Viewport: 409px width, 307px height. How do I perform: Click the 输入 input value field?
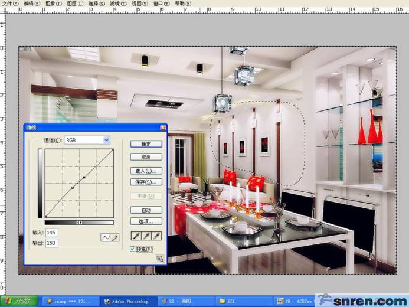52,233
